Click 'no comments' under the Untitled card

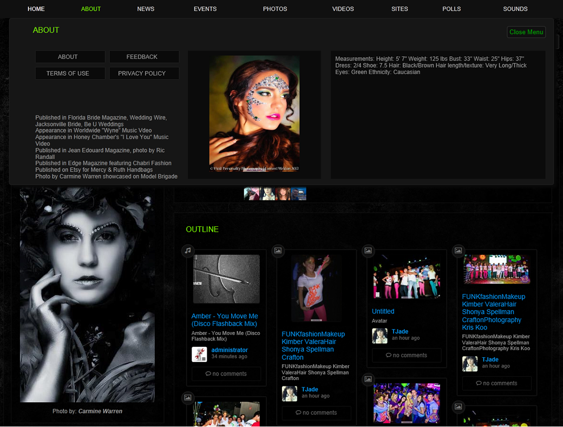(x=407, y=355)
